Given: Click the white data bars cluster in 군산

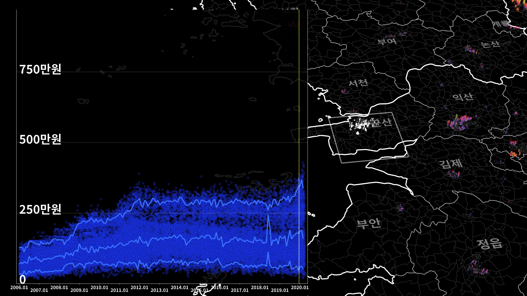Looking at the screenshot, I should (360, 125).
